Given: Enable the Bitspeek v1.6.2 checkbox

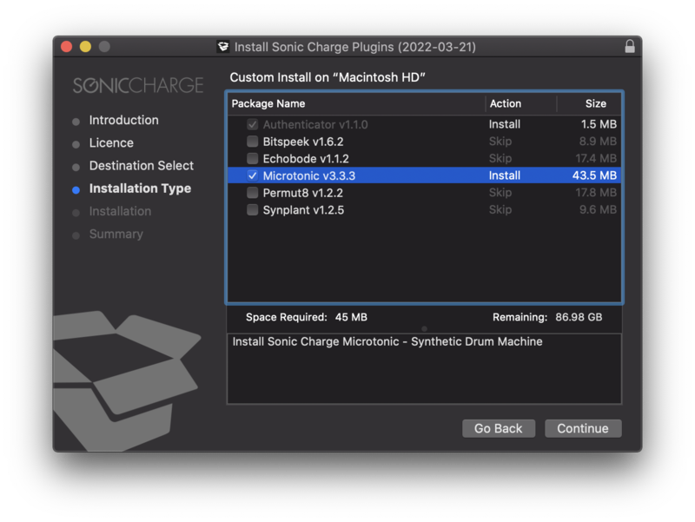Looking at the screenshot, I should coord(253,142).
